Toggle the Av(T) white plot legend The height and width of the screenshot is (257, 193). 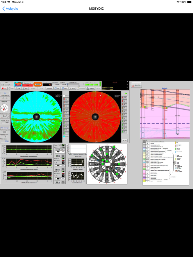pos(63,163)
